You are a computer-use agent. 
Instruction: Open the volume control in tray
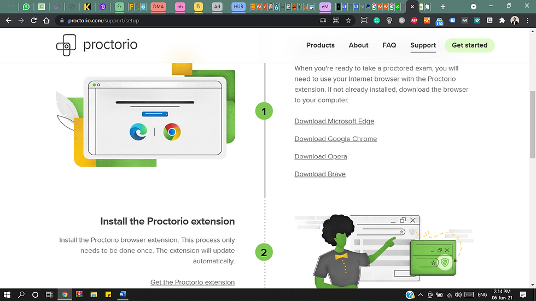(458, 295)
